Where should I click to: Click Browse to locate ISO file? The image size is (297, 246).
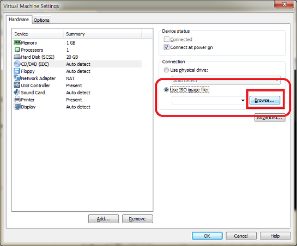265,100
